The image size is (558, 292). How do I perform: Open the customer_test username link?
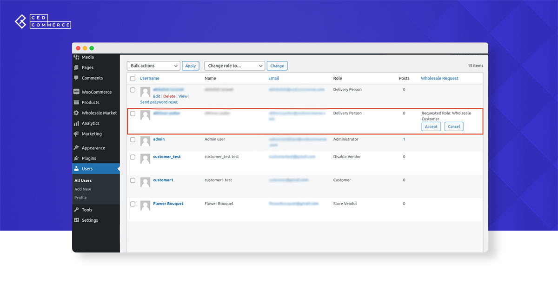pyautogui.click(x=167, y=157)
